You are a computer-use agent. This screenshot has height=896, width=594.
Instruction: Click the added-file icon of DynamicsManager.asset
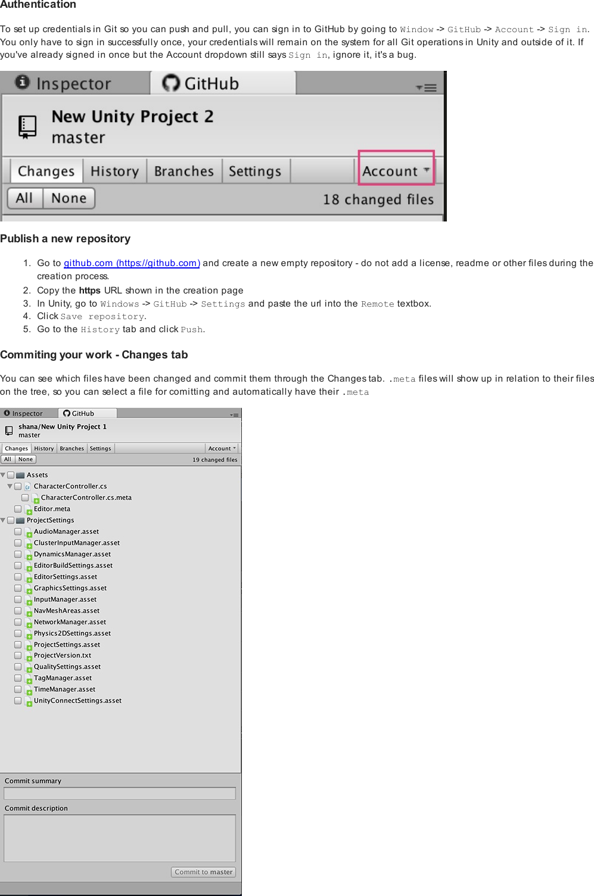(28, 555)
